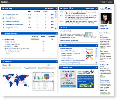The image size is (118, 100).
Task: Click the Getting Started progress bar
Action: click(x=35, y=39)
